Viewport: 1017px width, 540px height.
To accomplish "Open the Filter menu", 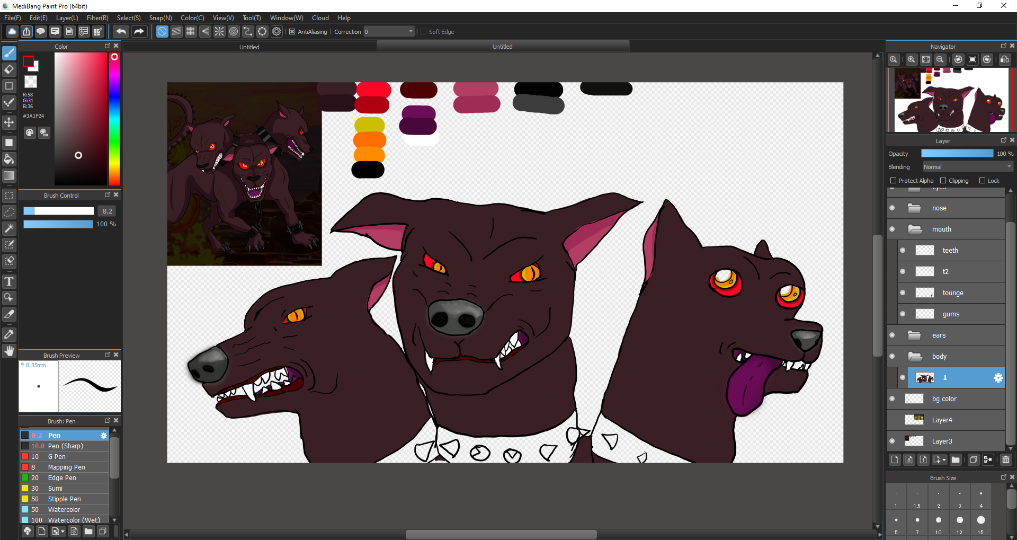I will [97, 17].
